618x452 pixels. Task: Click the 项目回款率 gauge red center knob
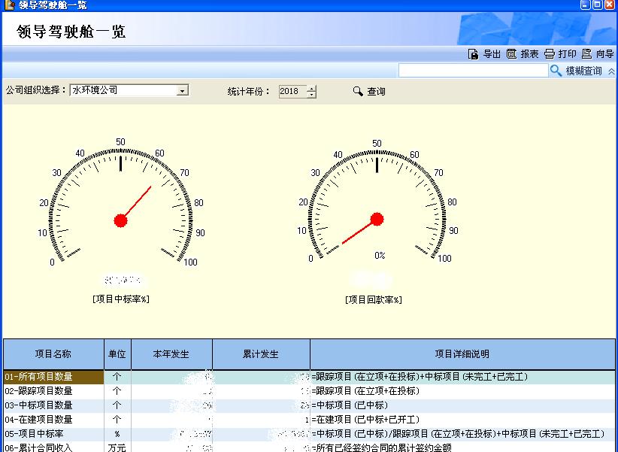[x=377, y=219]
